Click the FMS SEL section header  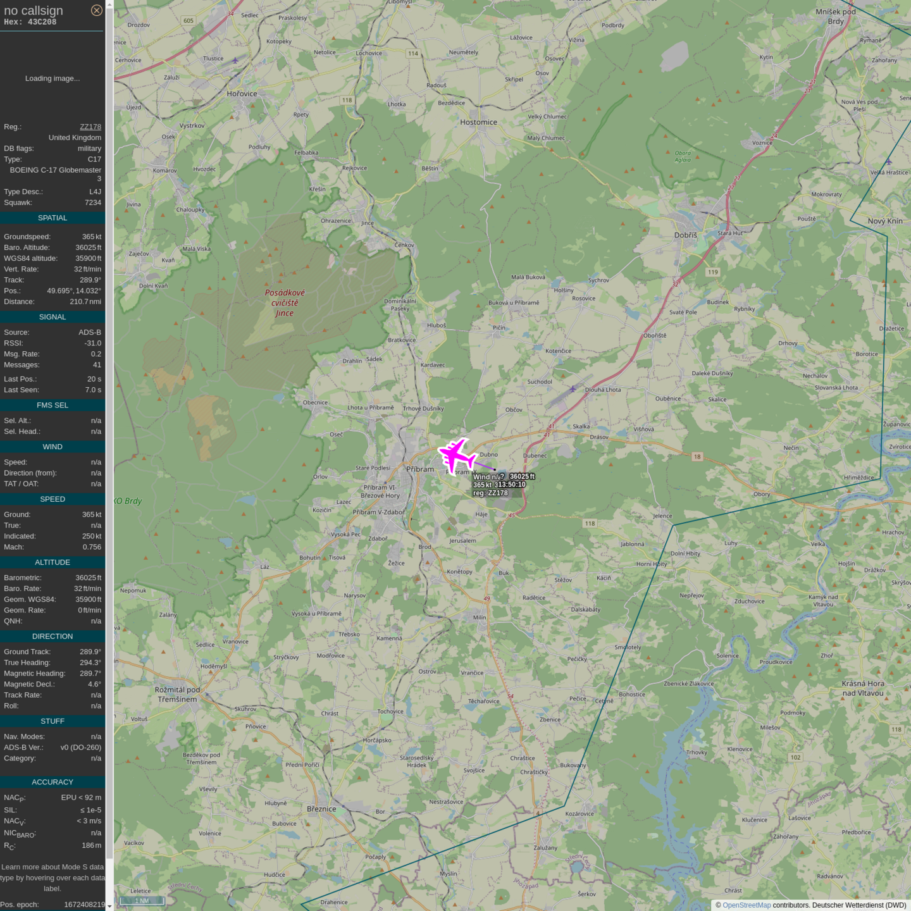click(53, 405)
